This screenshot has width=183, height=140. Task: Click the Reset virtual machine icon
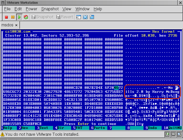click(x=26, y=17)
